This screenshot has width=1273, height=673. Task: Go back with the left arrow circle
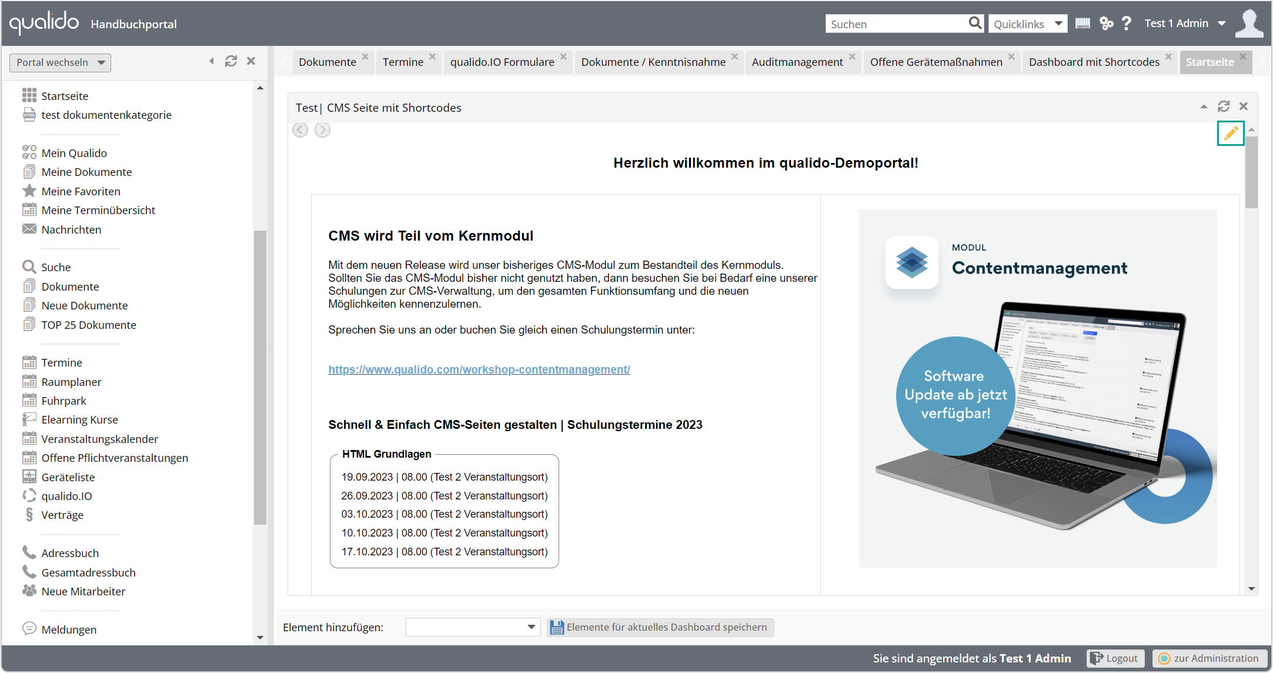tap(300, 130)
